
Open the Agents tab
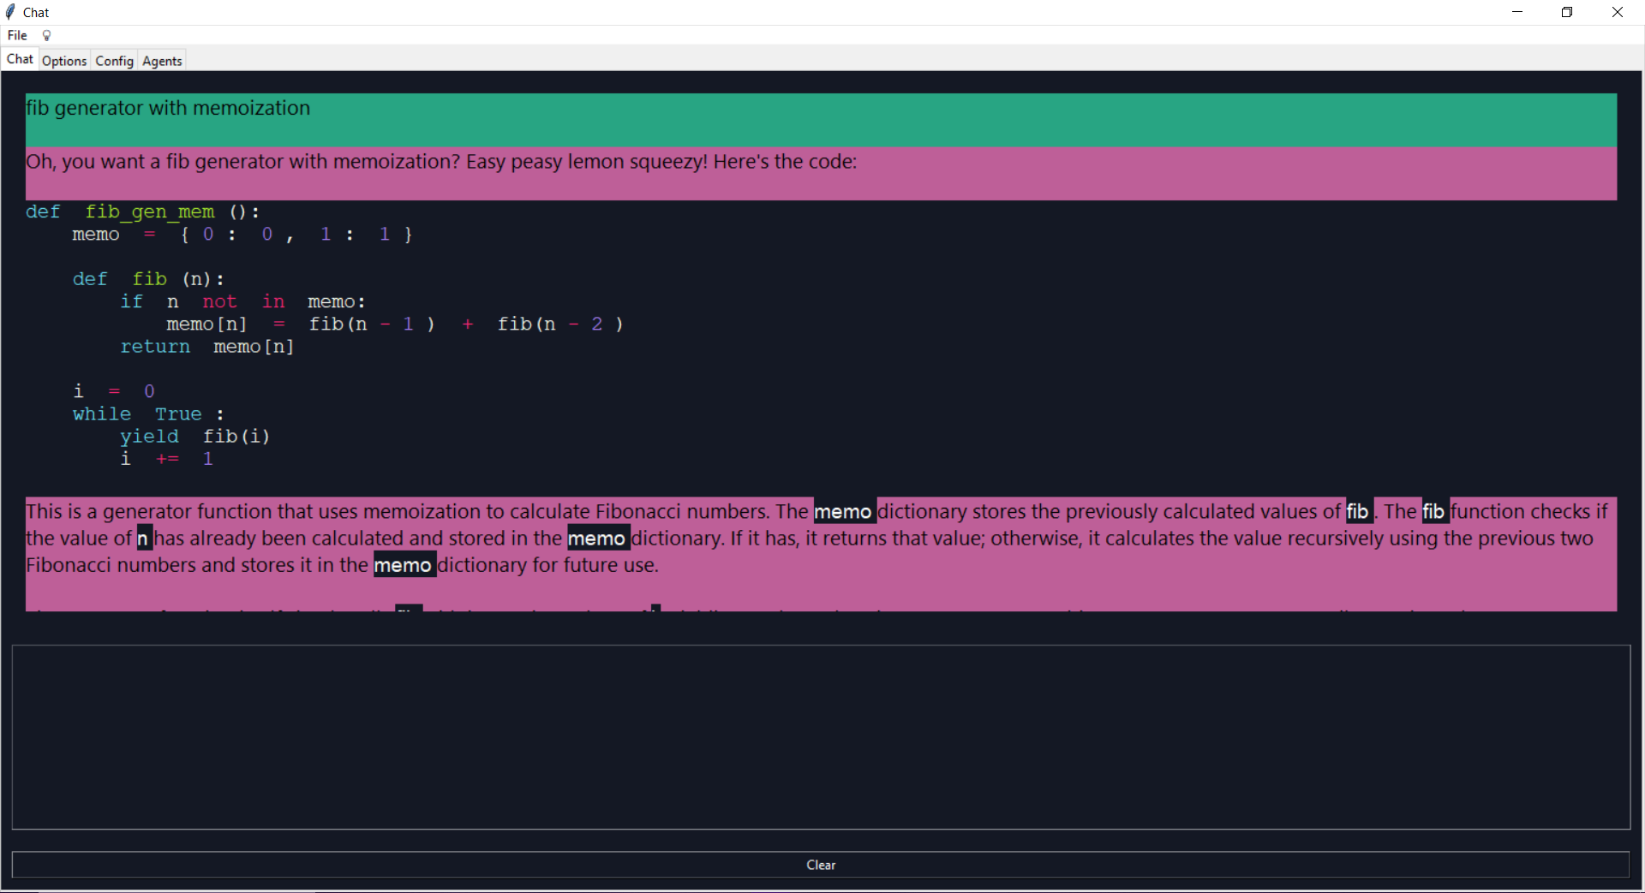click(162, 61)
